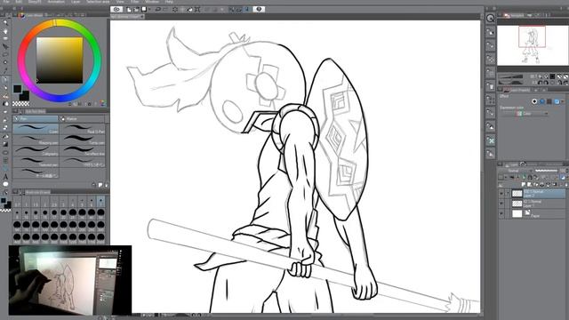Click the Scale/Rotate transform icon
569x320 pixels.
tap(197, 9)
